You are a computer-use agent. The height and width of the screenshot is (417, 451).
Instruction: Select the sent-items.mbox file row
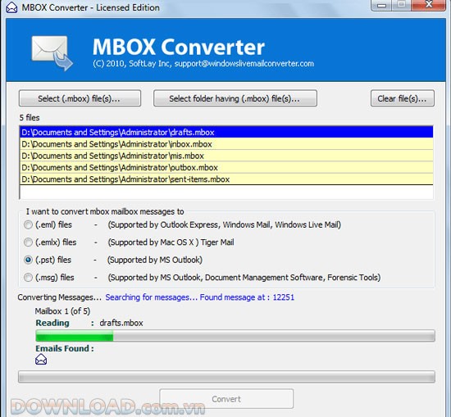pyautogui.click(x=226, y=179)
